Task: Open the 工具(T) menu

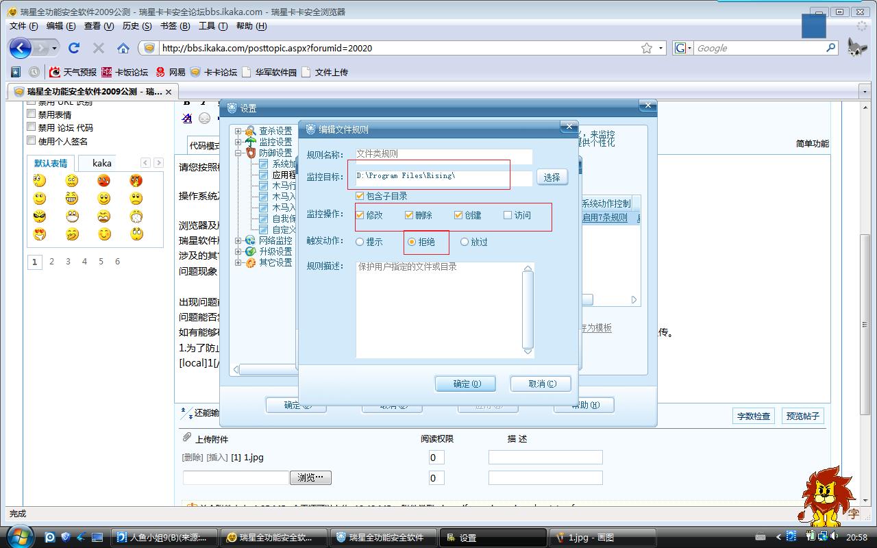Action: (213, 26)
